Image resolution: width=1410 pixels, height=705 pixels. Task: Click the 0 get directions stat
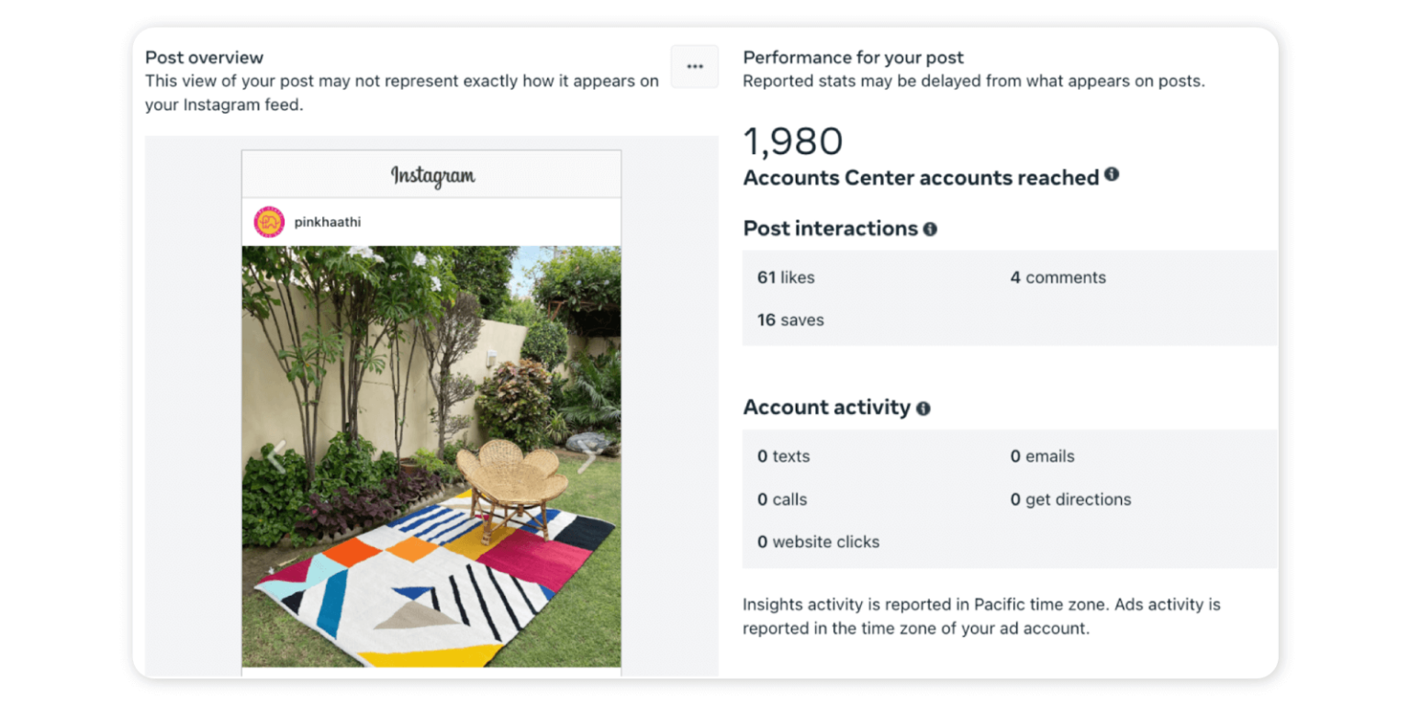1070,498
